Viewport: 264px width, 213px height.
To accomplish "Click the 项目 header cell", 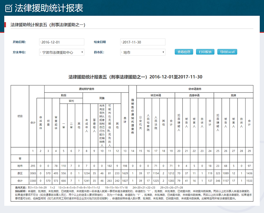I will (20, 116).
